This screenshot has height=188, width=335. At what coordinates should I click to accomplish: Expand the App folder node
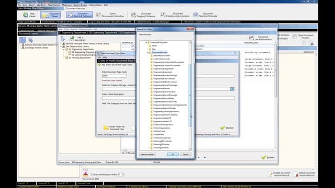tap(148, 49)
